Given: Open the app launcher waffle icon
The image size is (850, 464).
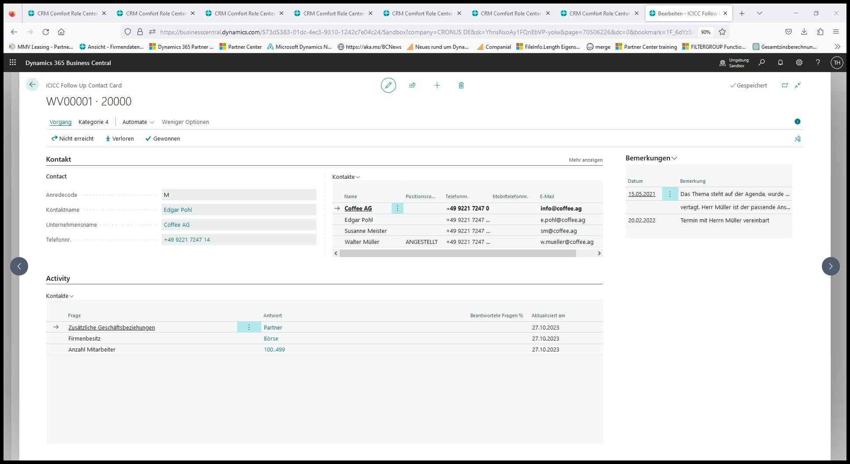Looking at the screenshot, I should click(13, 63).
